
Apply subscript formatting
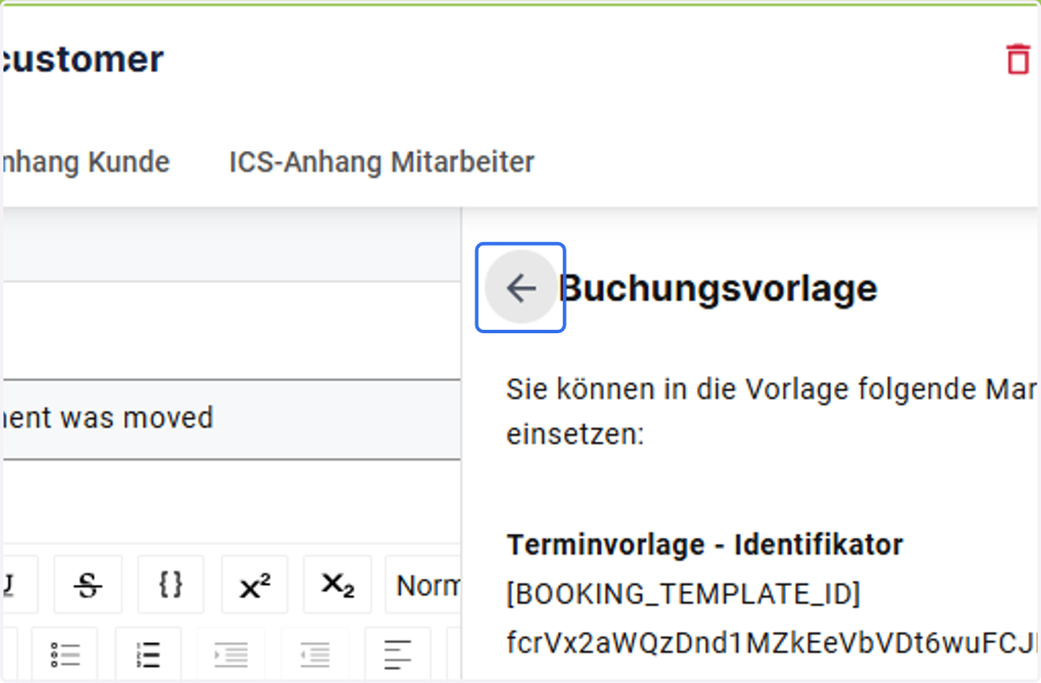337,585
